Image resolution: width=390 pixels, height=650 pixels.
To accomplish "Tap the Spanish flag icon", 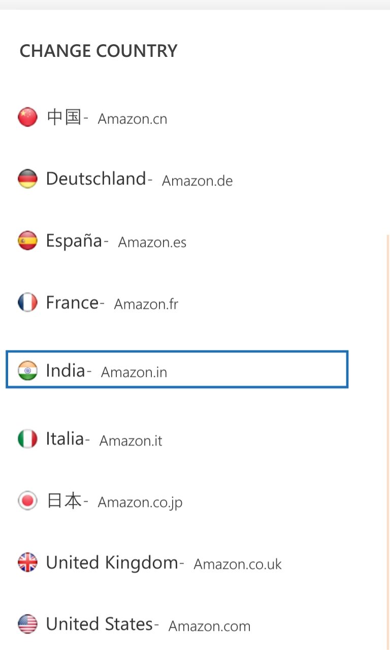I will (x=27, y=241).
